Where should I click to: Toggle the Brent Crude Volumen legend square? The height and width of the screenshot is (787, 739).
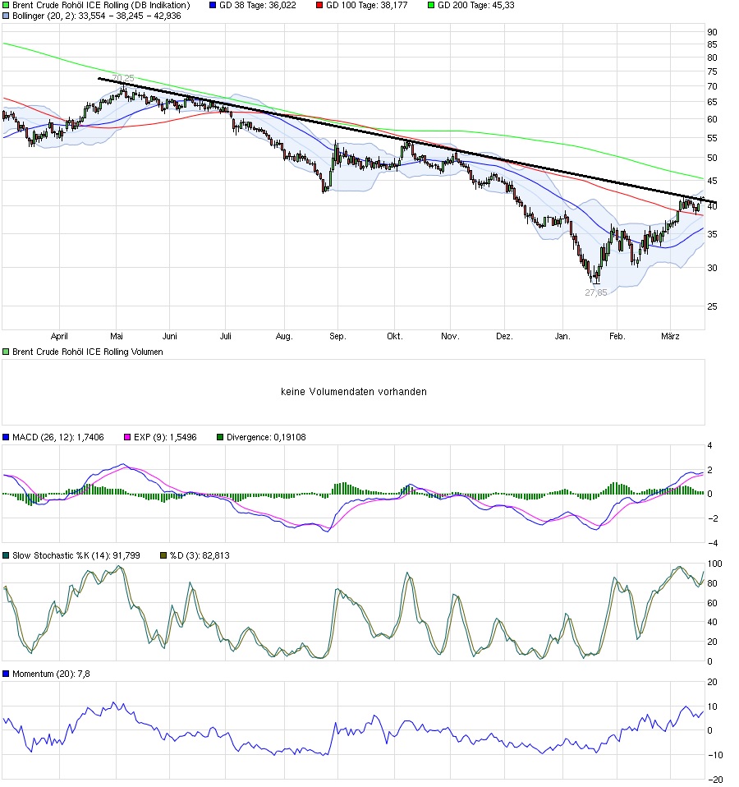[6, 351]
